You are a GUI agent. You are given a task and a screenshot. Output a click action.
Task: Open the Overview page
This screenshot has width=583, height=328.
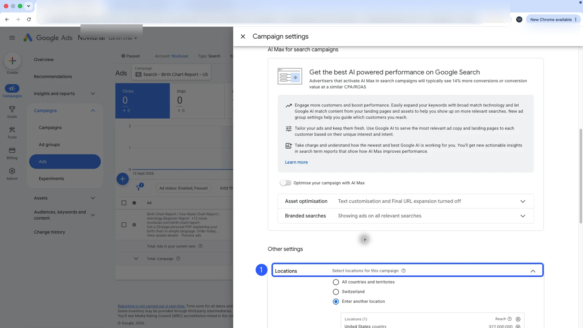pyautogui.click(x=44, y=60)
